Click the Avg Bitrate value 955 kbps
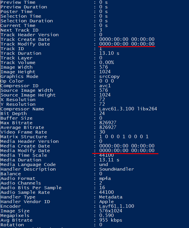189x228 pixels. coord(111,220)
